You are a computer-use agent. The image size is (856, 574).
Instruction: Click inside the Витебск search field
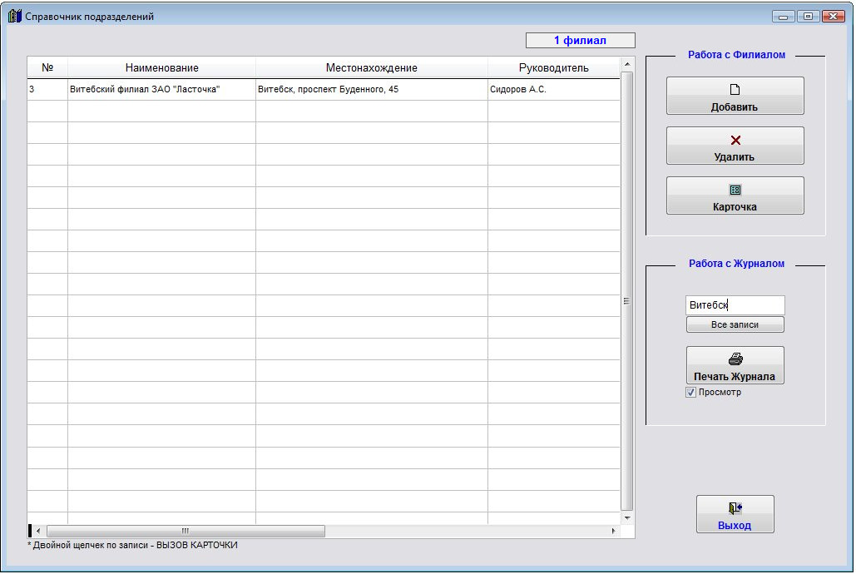735,305
